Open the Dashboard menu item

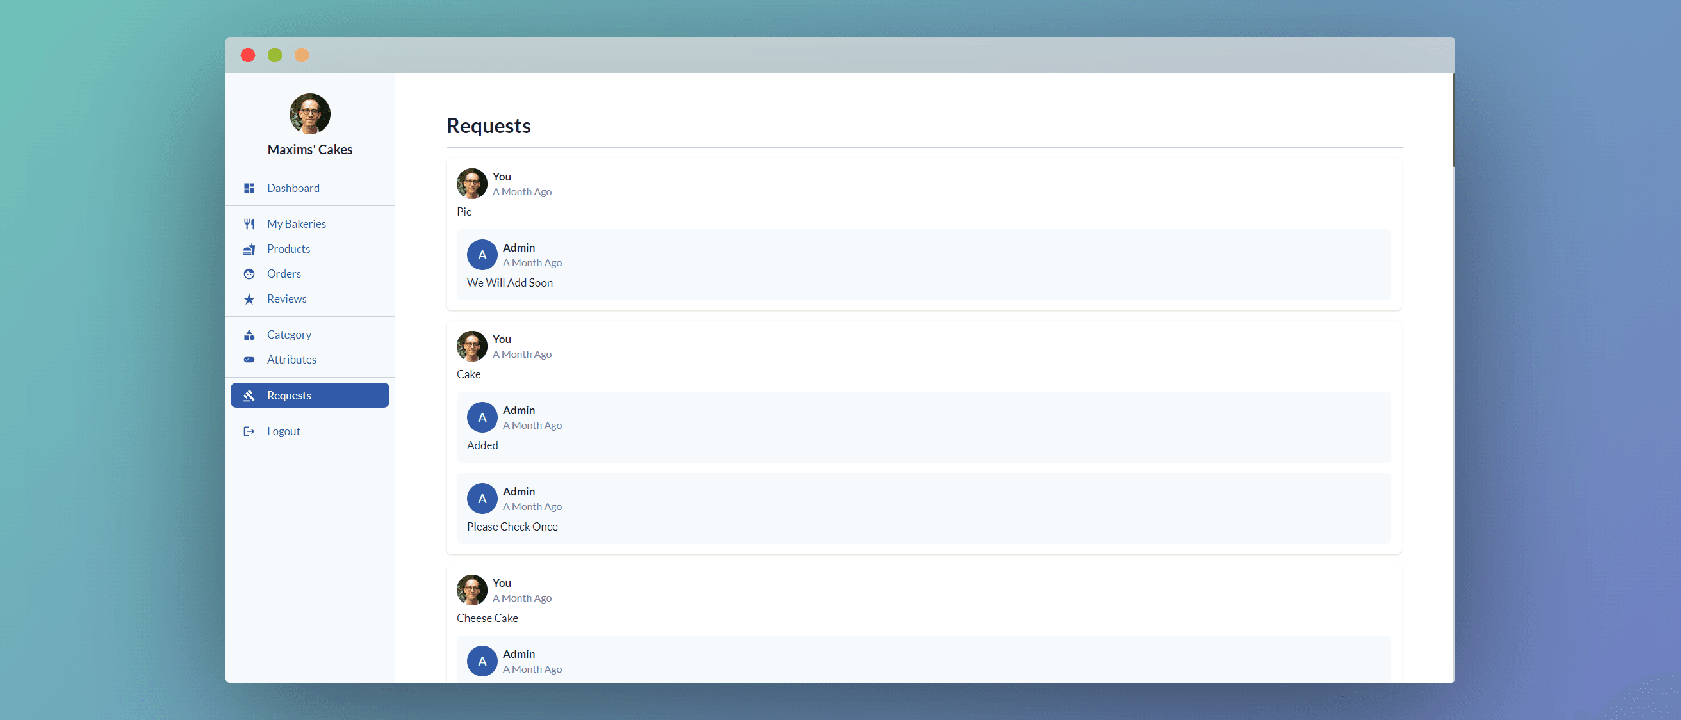tap(293, 188)
